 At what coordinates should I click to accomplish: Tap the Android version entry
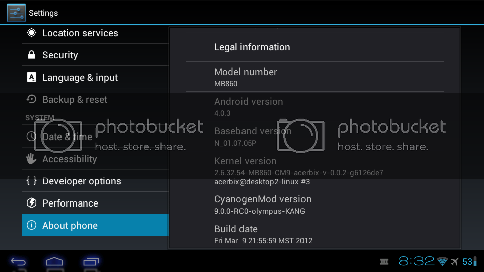315,107
